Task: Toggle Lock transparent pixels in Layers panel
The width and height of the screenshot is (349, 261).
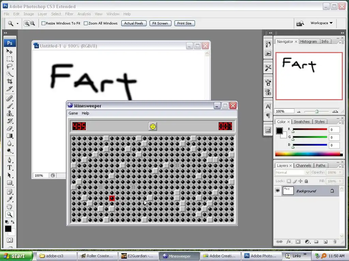Action: [289, 181]
